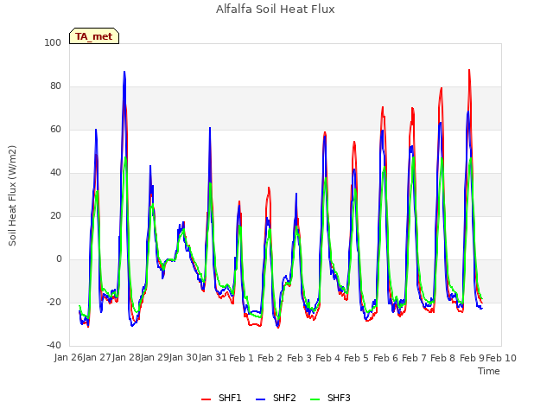Click the Jan 31 x-axis label
Screen dimensions: 553x415
(x=213, y=357)
